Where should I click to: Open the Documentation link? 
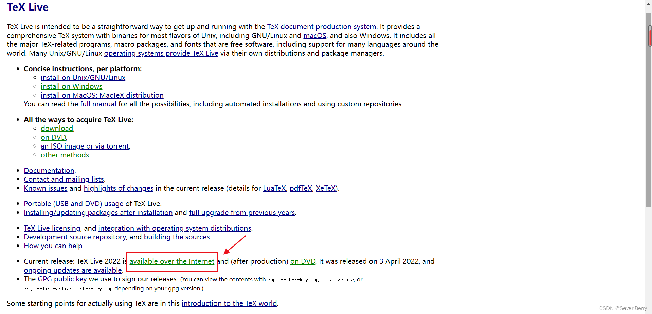point(49,171)
